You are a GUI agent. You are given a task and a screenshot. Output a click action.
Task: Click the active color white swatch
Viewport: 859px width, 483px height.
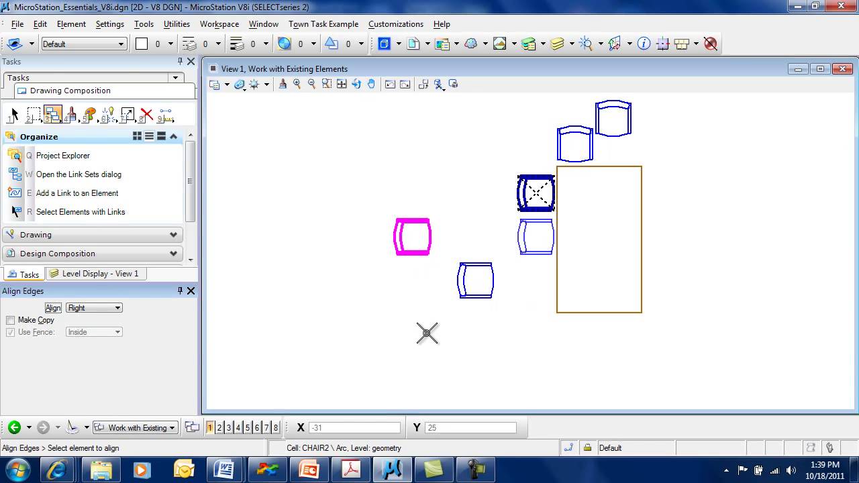[x=142, y=44]
